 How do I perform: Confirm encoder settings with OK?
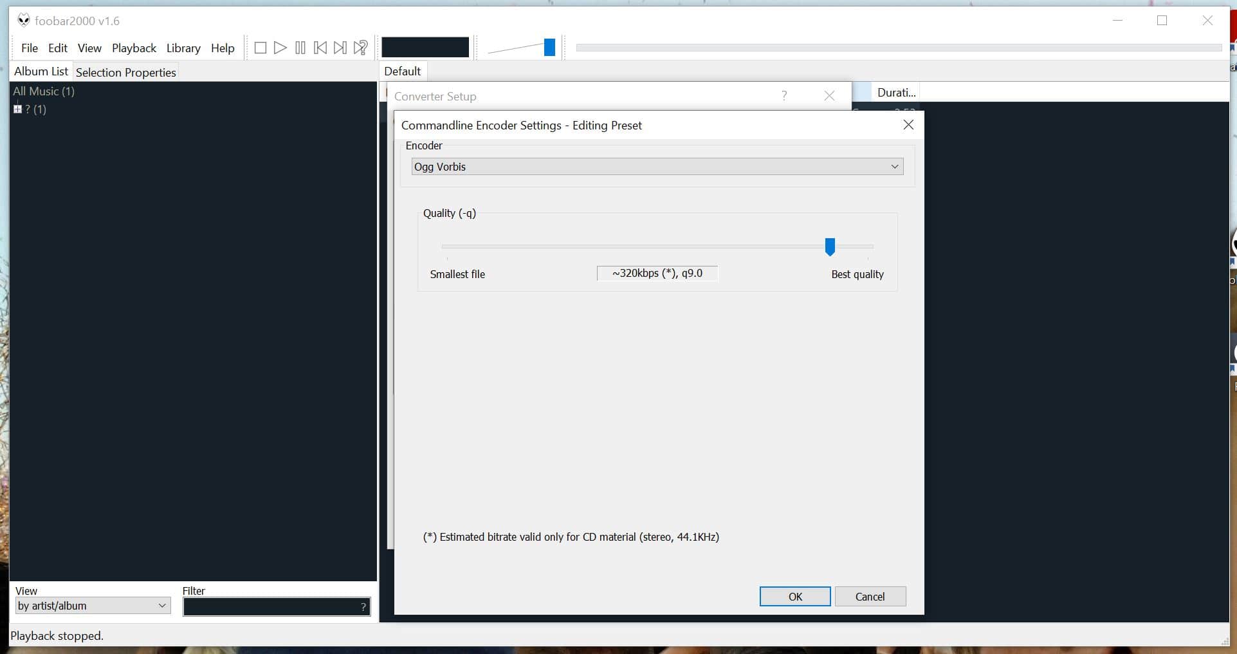[795, 597]
